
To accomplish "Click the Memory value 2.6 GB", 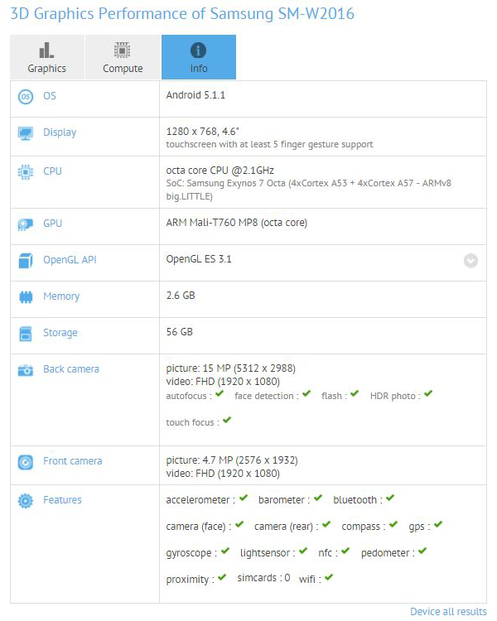I will coord(181,296).
